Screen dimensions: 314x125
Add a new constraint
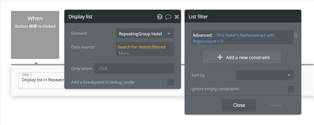point(242,57)
